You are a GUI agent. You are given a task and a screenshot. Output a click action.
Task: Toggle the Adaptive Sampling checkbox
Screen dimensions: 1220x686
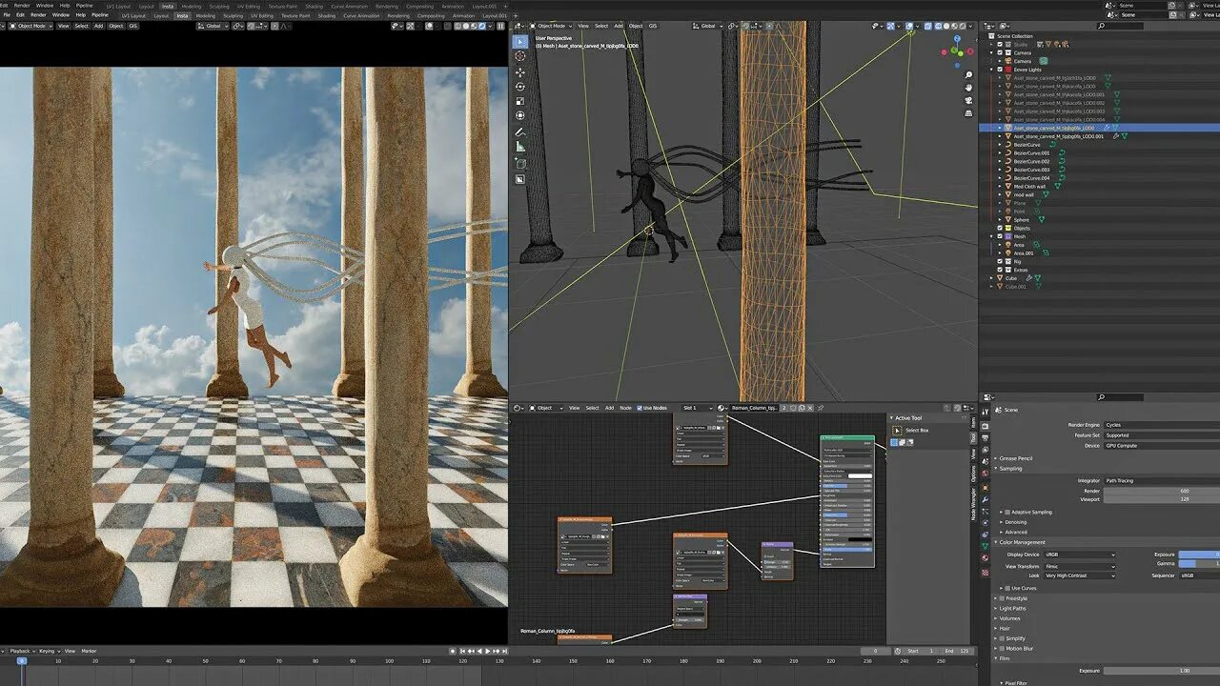(x=1007, y=513)
